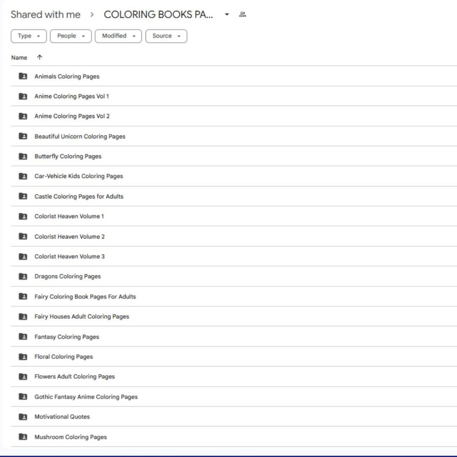This screenshot has width=457, height=457.
Task: Open the COLORING BOOKS folder options arrow
Action: click(x=227, y=14)
